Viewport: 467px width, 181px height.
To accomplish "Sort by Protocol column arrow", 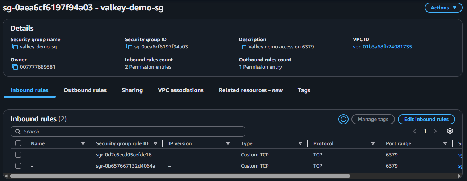I will pos(373,143).
